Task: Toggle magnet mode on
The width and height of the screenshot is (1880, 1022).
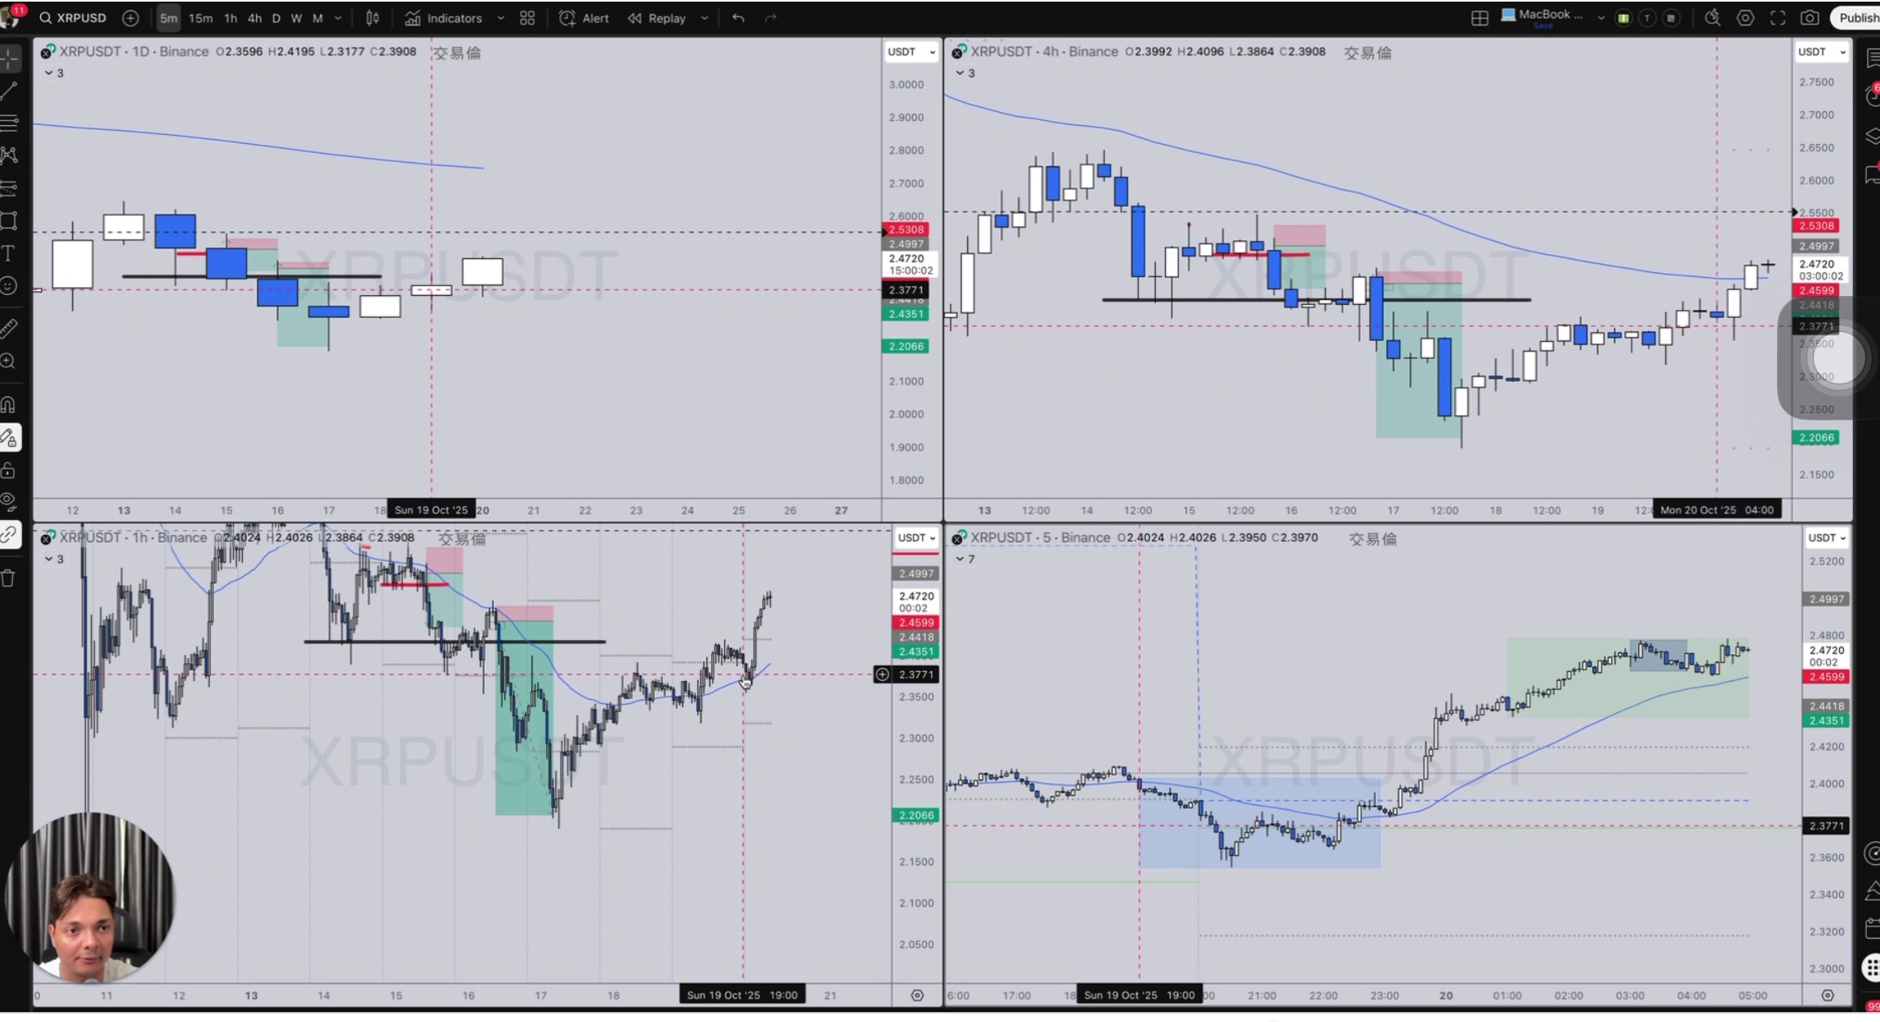Action: point(10,405)
